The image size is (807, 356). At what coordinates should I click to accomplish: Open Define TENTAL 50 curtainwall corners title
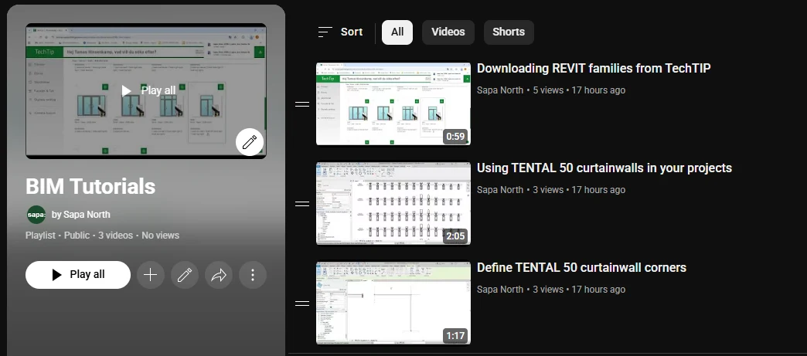(581, 267)
